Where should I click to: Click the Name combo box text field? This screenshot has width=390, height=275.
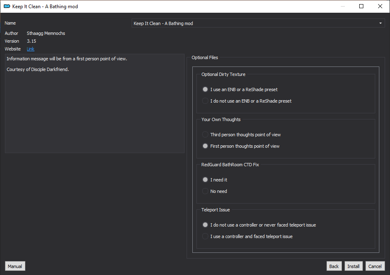click(x=258, y=23)
